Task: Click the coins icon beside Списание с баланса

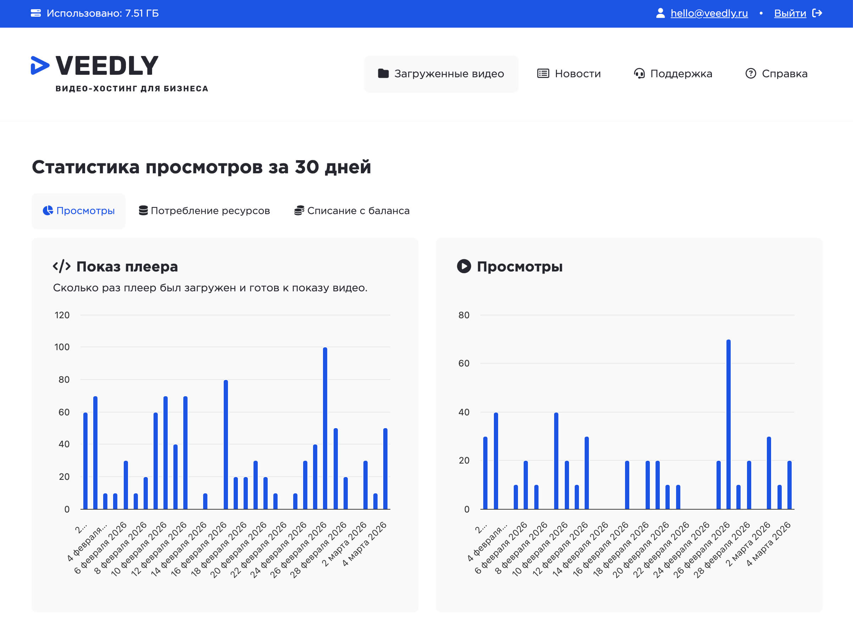Action: click(x=300, y=211)
